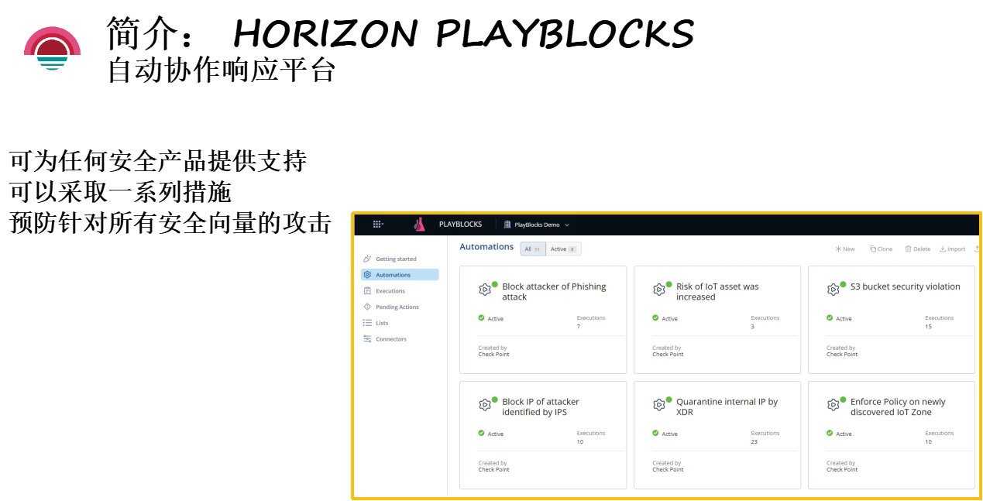Switch to the Active automations filter tab

coord(563,249)
